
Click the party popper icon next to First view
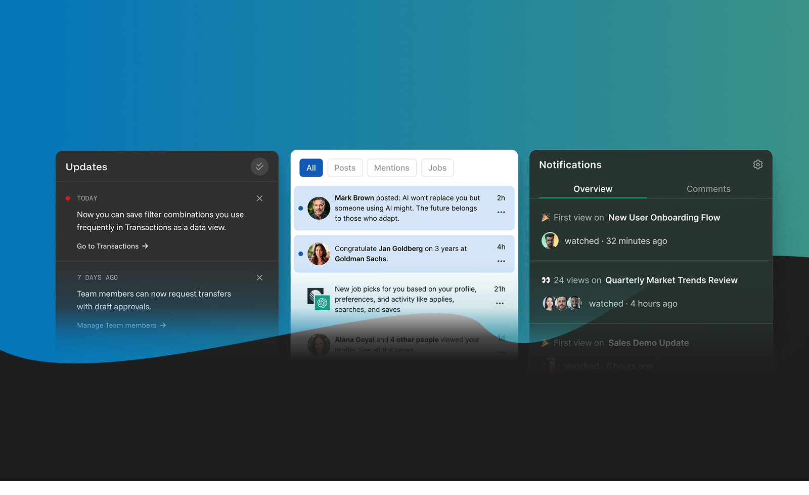tap(545, 217)
